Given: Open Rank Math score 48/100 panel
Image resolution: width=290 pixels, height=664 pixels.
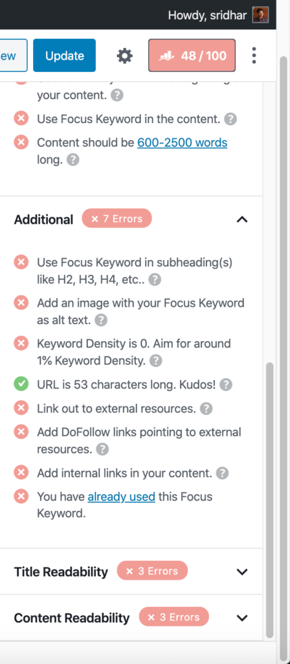Looking at the screenshot, I should click(192, 56).
